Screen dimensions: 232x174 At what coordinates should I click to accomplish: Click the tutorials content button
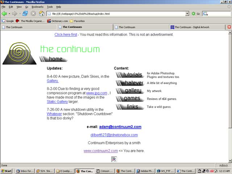pos(130,75)
